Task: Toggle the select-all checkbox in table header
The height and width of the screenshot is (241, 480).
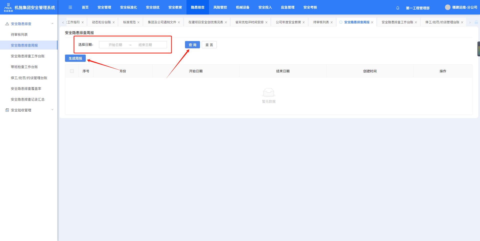Action: click(x=72, y=71)
